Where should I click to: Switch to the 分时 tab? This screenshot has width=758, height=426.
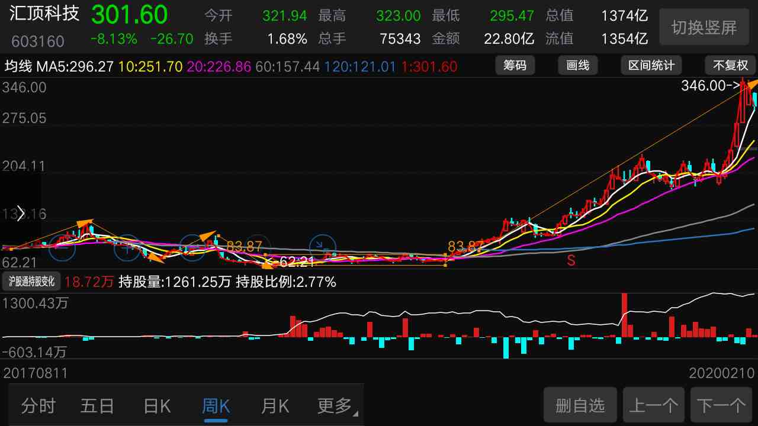pyautogui.click(x=38, y=406)
